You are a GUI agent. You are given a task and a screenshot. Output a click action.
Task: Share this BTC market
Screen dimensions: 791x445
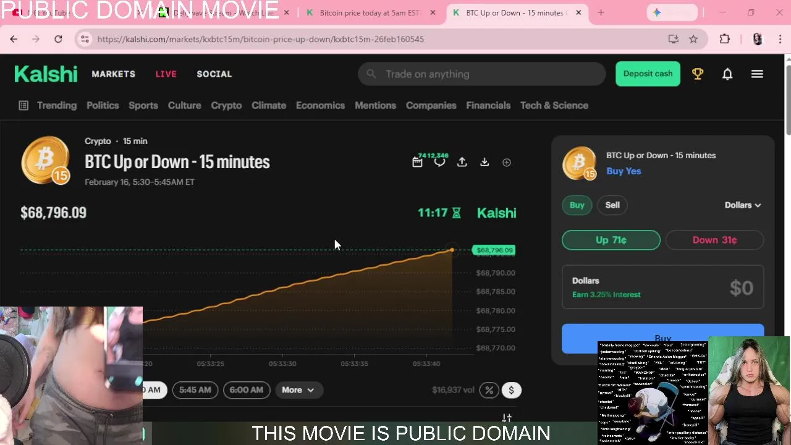point(462,162)
